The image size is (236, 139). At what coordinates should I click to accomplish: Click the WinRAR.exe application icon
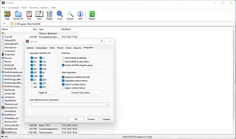(3, 133)
